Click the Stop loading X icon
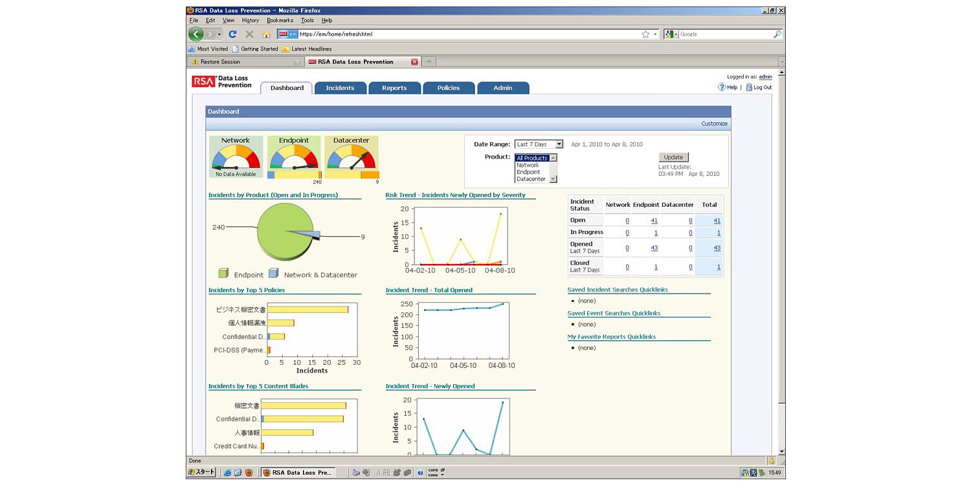The width and height of the screenshot is (971, 485). tap(249, 34)
